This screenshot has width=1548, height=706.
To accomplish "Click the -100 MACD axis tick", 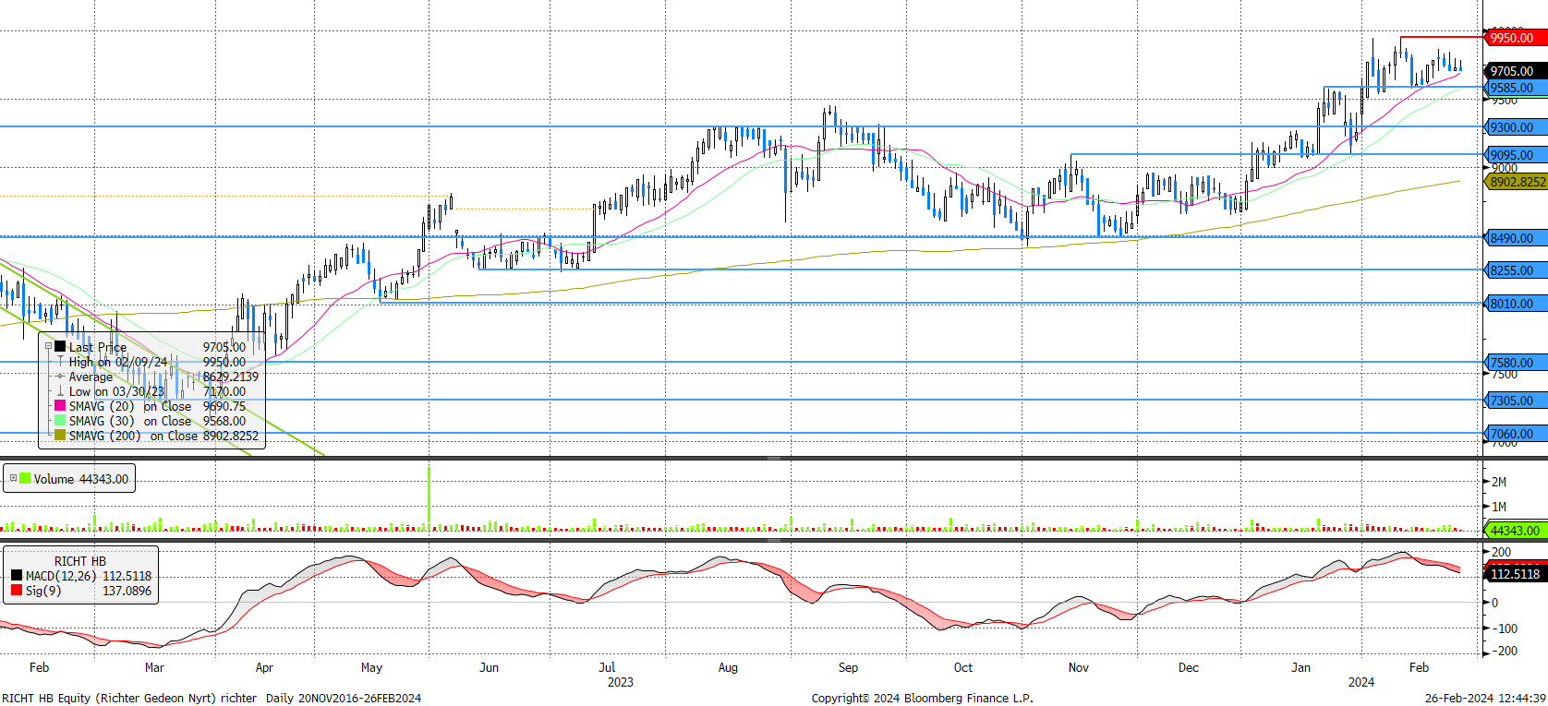I will point(1506,628).
